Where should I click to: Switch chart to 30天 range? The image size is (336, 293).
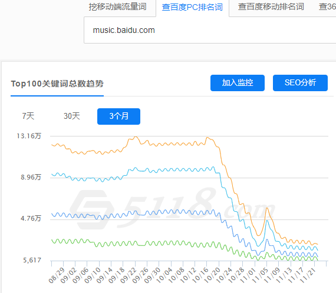72,116
